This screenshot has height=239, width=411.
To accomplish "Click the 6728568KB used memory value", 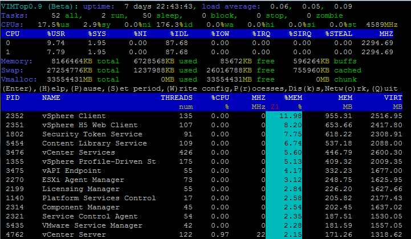I will click(x=154, y=62).
